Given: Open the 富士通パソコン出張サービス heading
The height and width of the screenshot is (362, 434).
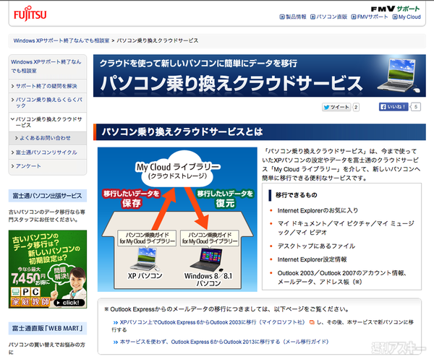Looking at the screenshot, I should (47, 196).
